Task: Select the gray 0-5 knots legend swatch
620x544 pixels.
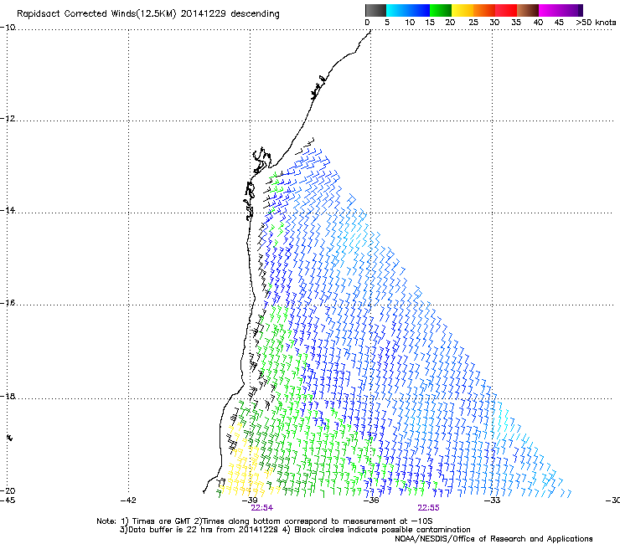Action: pos(375,10)
